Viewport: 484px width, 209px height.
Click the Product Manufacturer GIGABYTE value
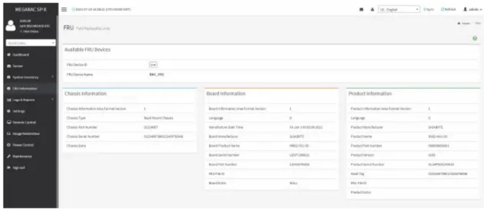coord(436,127)
